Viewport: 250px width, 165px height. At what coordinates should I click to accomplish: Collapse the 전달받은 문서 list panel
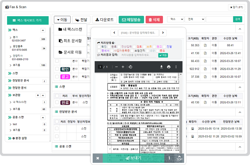point(240,112)
